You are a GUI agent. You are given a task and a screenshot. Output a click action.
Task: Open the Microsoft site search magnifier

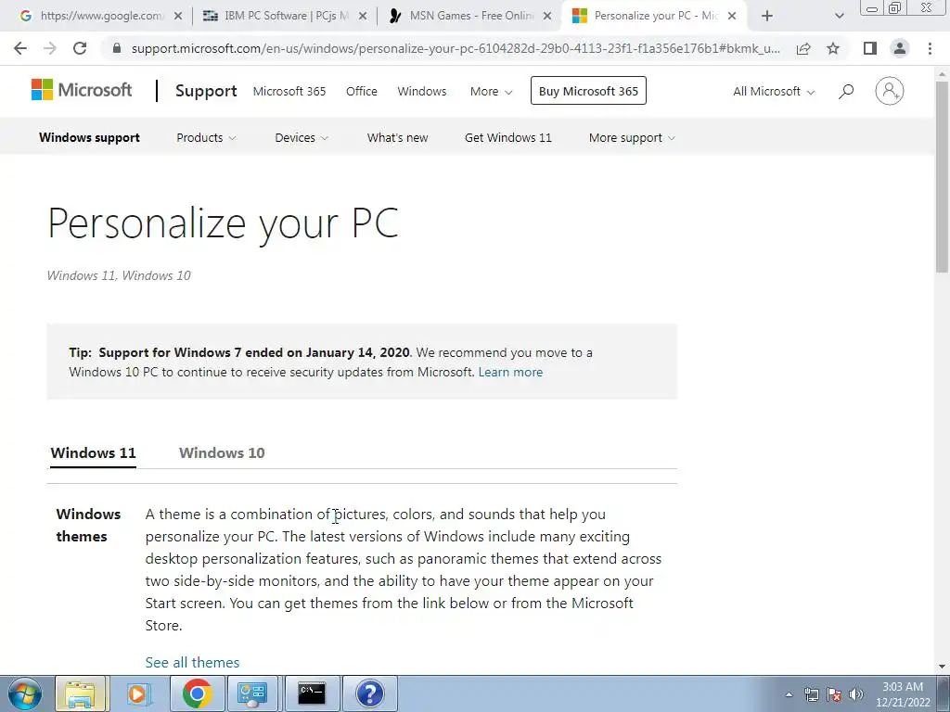(846, 92)
